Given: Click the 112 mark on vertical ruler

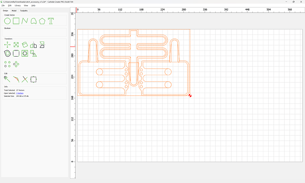Looking at the screenshot, I should point(72,119).
